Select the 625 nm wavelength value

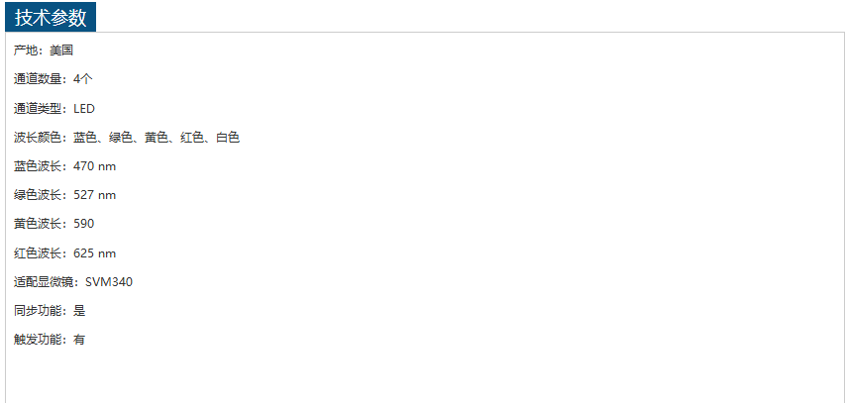(x=94, y=252)
